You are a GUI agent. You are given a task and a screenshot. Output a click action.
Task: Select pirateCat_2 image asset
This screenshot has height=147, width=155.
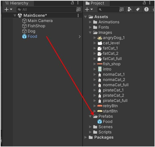(x=113, y=95)
